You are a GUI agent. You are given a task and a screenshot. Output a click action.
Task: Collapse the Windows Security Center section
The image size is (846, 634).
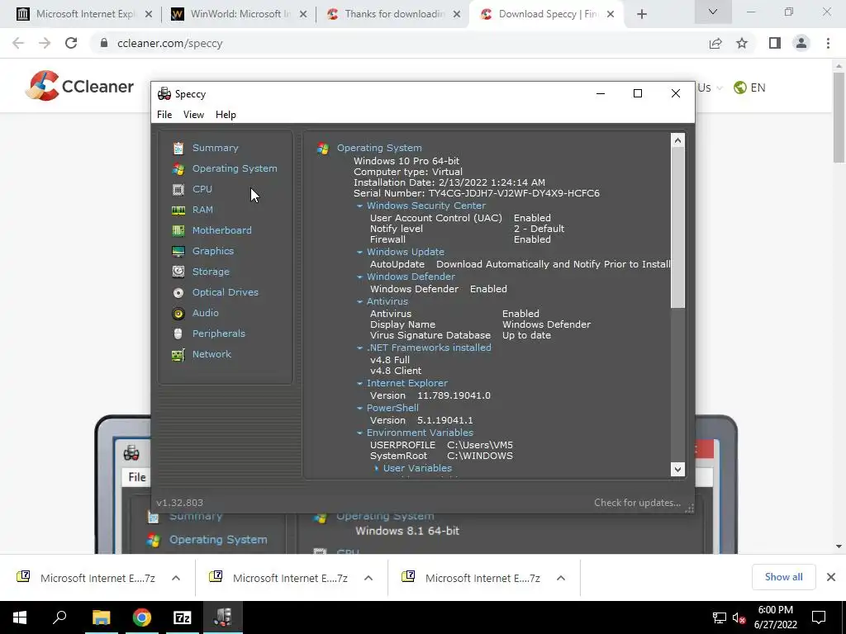pos(359,206)
